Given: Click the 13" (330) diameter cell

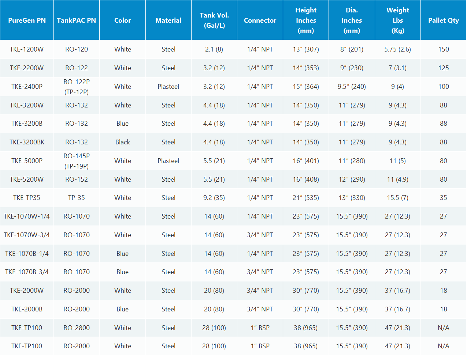Looking at the screenshot, I should point(352,198).
